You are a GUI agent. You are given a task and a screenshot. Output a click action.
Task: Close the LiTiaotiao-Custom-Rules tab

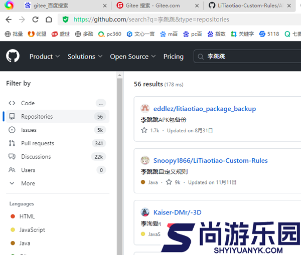pos(289,6)
